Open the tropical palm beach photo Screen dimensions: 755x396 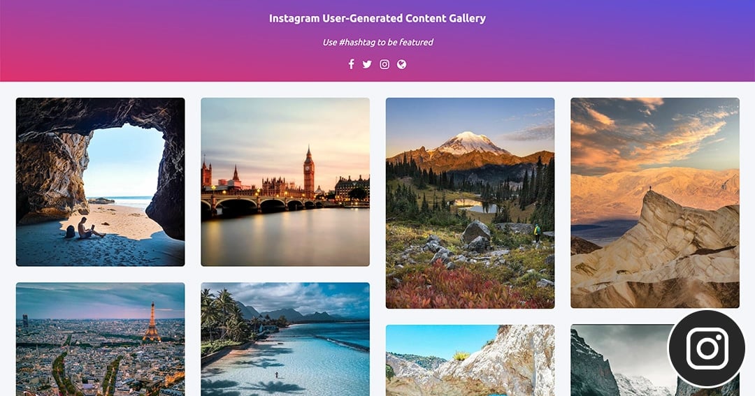(x=285, y=339)
